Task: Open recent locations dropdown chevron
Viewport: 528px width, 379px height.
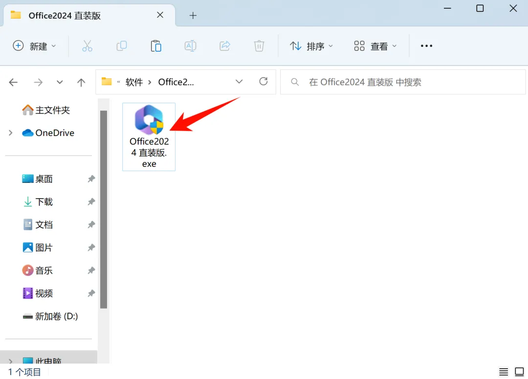Action: (x=60, y=82)
